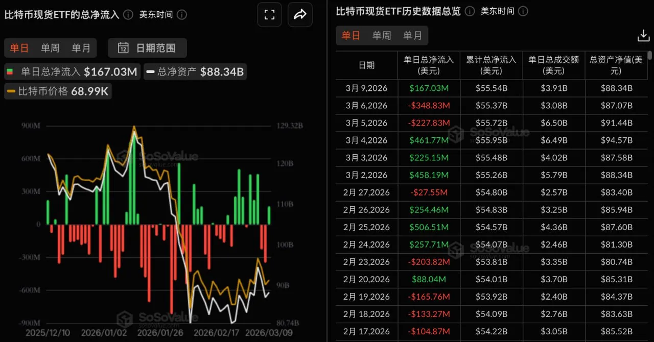Click the $257.71M inflow cell

pyautogui.click(x=429, y=245)
